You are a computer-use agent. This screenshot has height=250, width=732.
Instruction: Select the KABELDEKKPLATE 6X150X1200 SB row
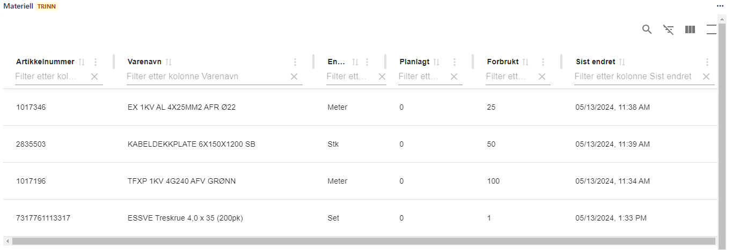pyautogui.click(x=191, y=144)
